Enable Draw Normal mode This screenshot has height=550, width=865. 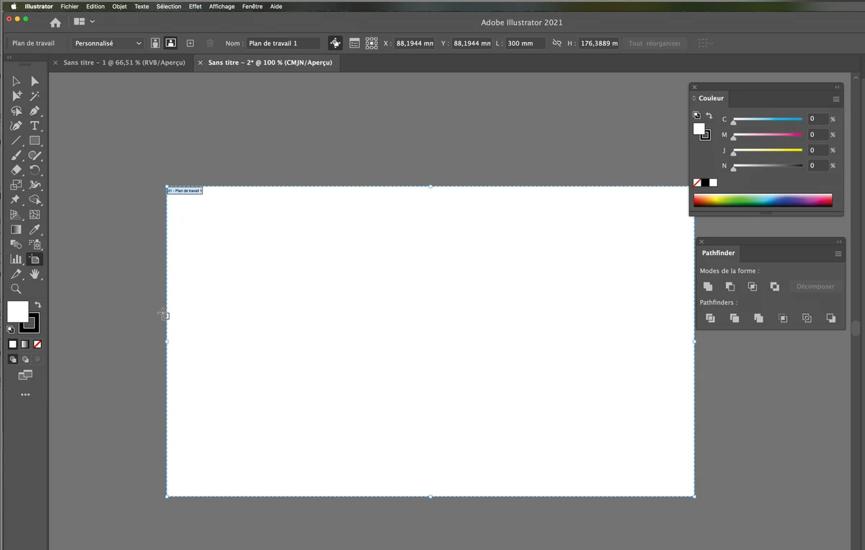click(x=13, y=359)
